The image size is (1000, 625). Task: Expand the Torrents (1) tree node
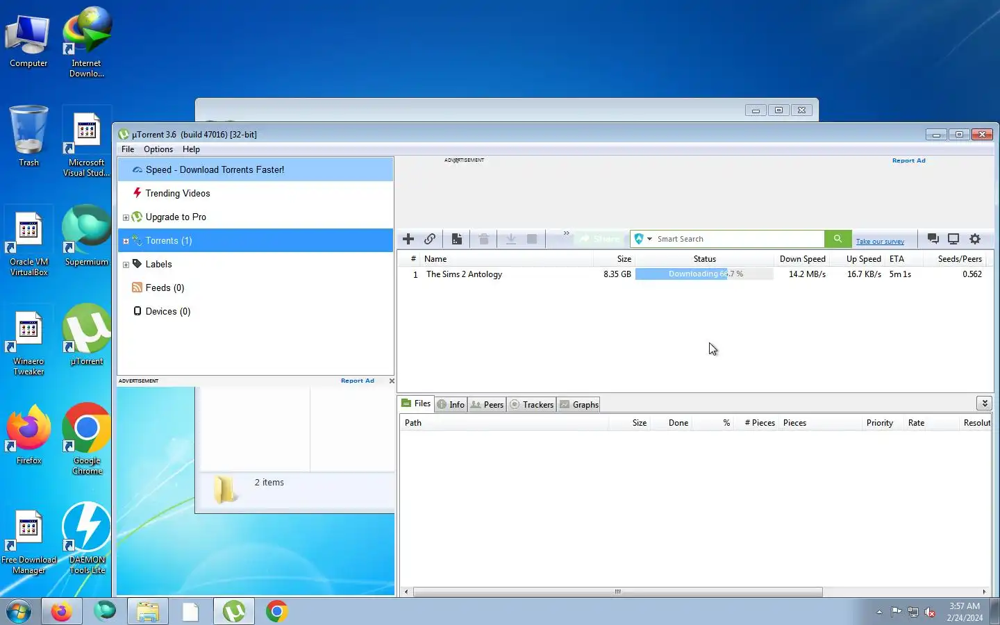126,241
